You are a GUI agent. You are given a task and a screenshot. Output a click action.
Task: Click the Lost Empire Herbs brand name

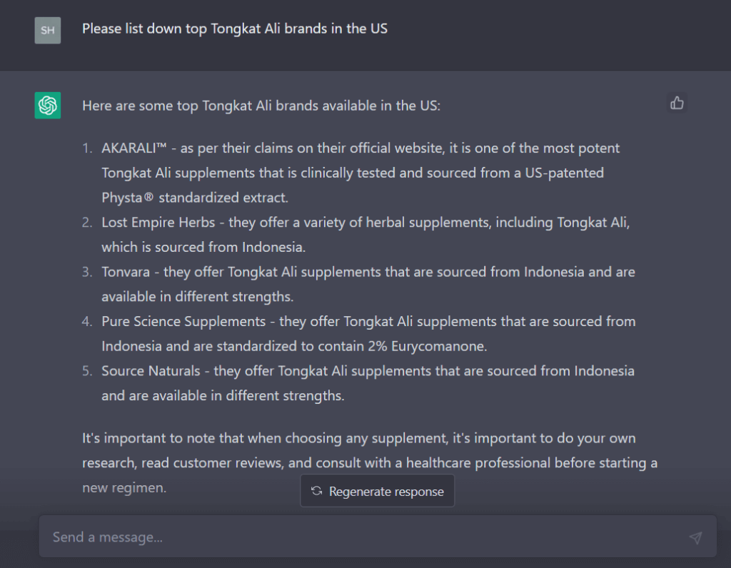click(x=158, y=223)
